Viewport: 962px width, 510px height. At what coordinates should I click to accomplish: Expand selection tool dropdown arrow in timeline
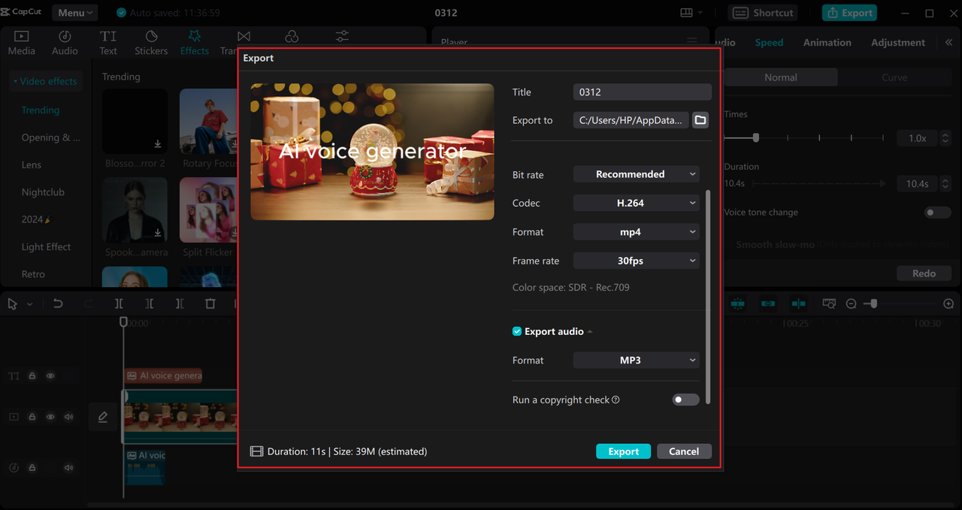point(30,304)
